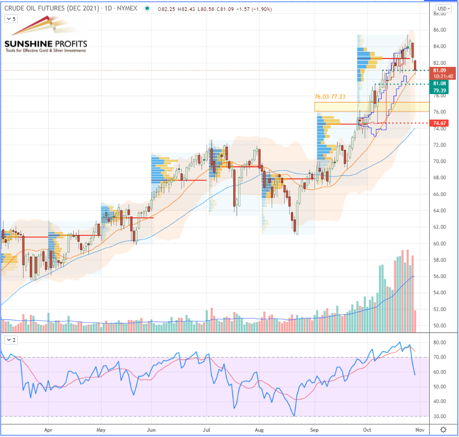
Task: Open the USD currency dropdown
Action: (x=444, y=8)
